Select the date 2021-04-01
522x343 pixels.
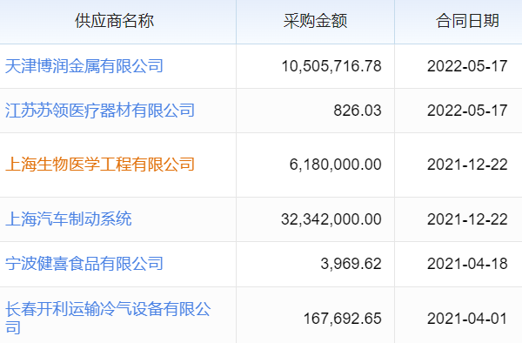click(x=467, y=319)
